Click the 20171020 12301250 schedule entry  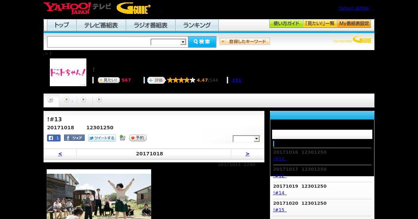[300, 203]
